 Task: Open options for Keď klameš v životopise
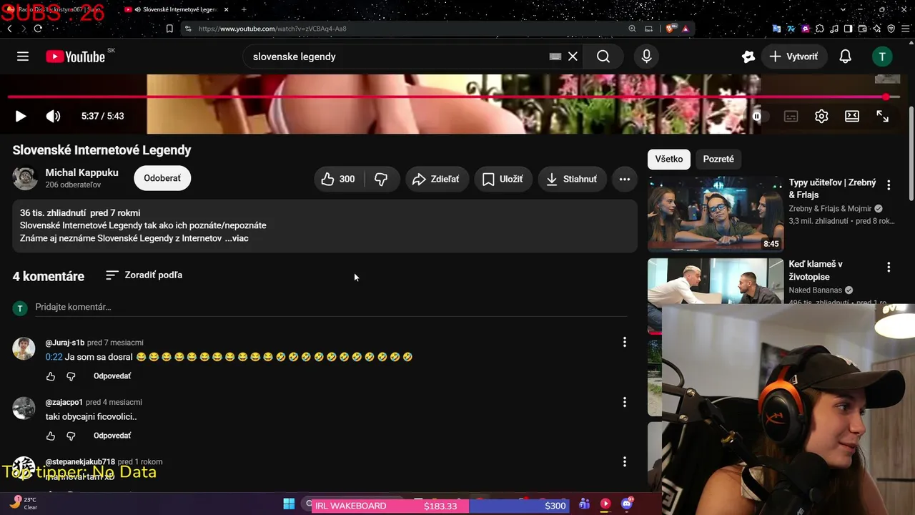point(889,267)
